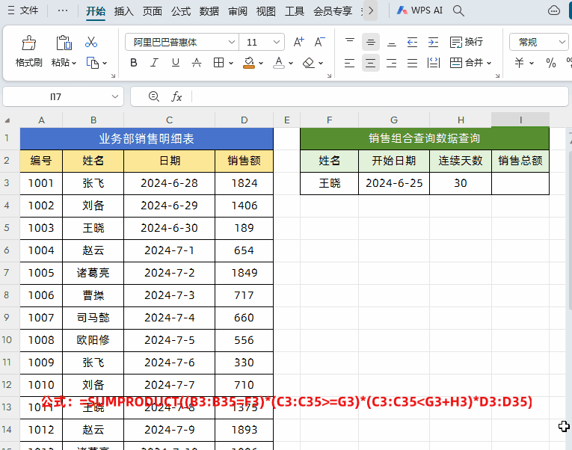Click the 换行 wrap text button

[x=466, y=42]
